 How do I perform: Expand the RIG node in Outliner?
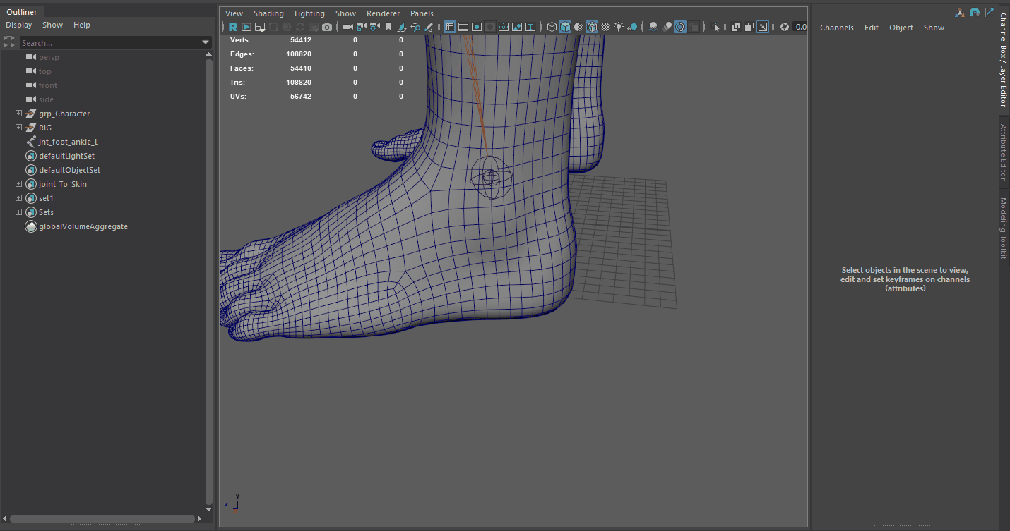[x=18, y=127]
